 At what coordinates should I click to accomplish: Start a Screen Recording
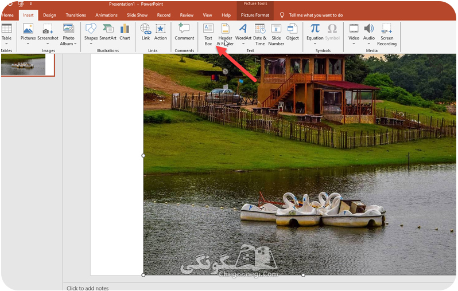[387, 29]
